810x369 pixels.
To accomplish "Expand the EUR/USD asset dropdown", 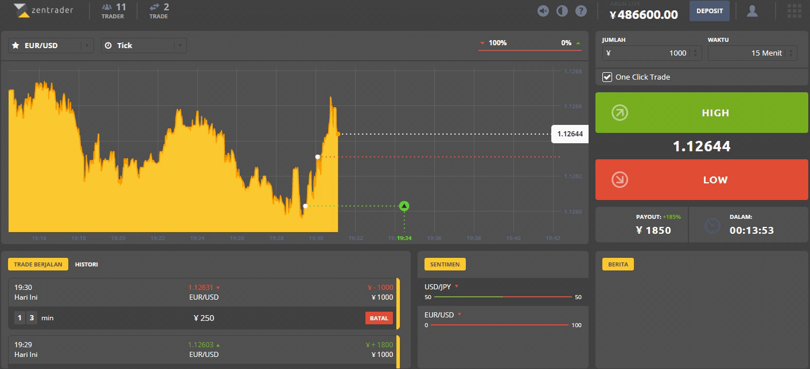I will (88, 46).
